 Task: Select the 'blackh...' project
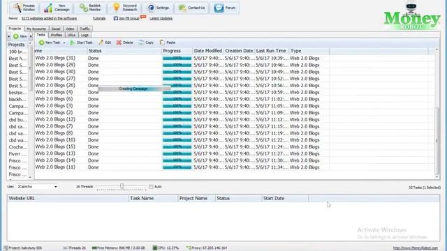[17, 99]
